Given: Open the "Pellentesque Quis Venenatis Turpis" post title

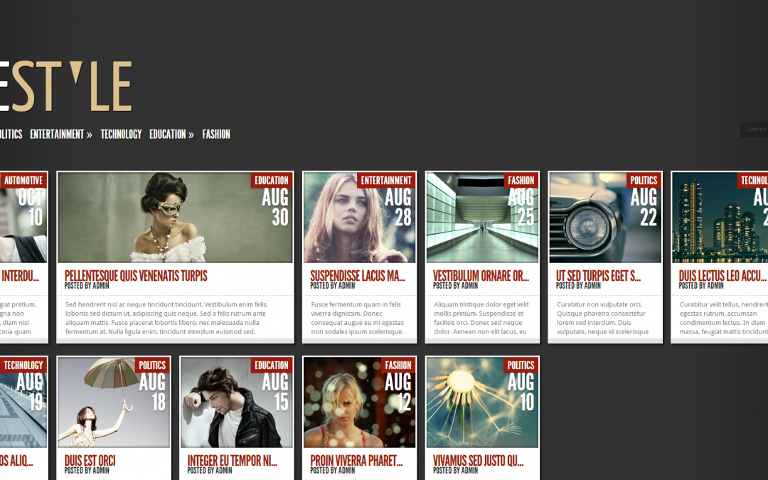Looking at the screenshot, I should pyautogui.click(x=136, y=276).
